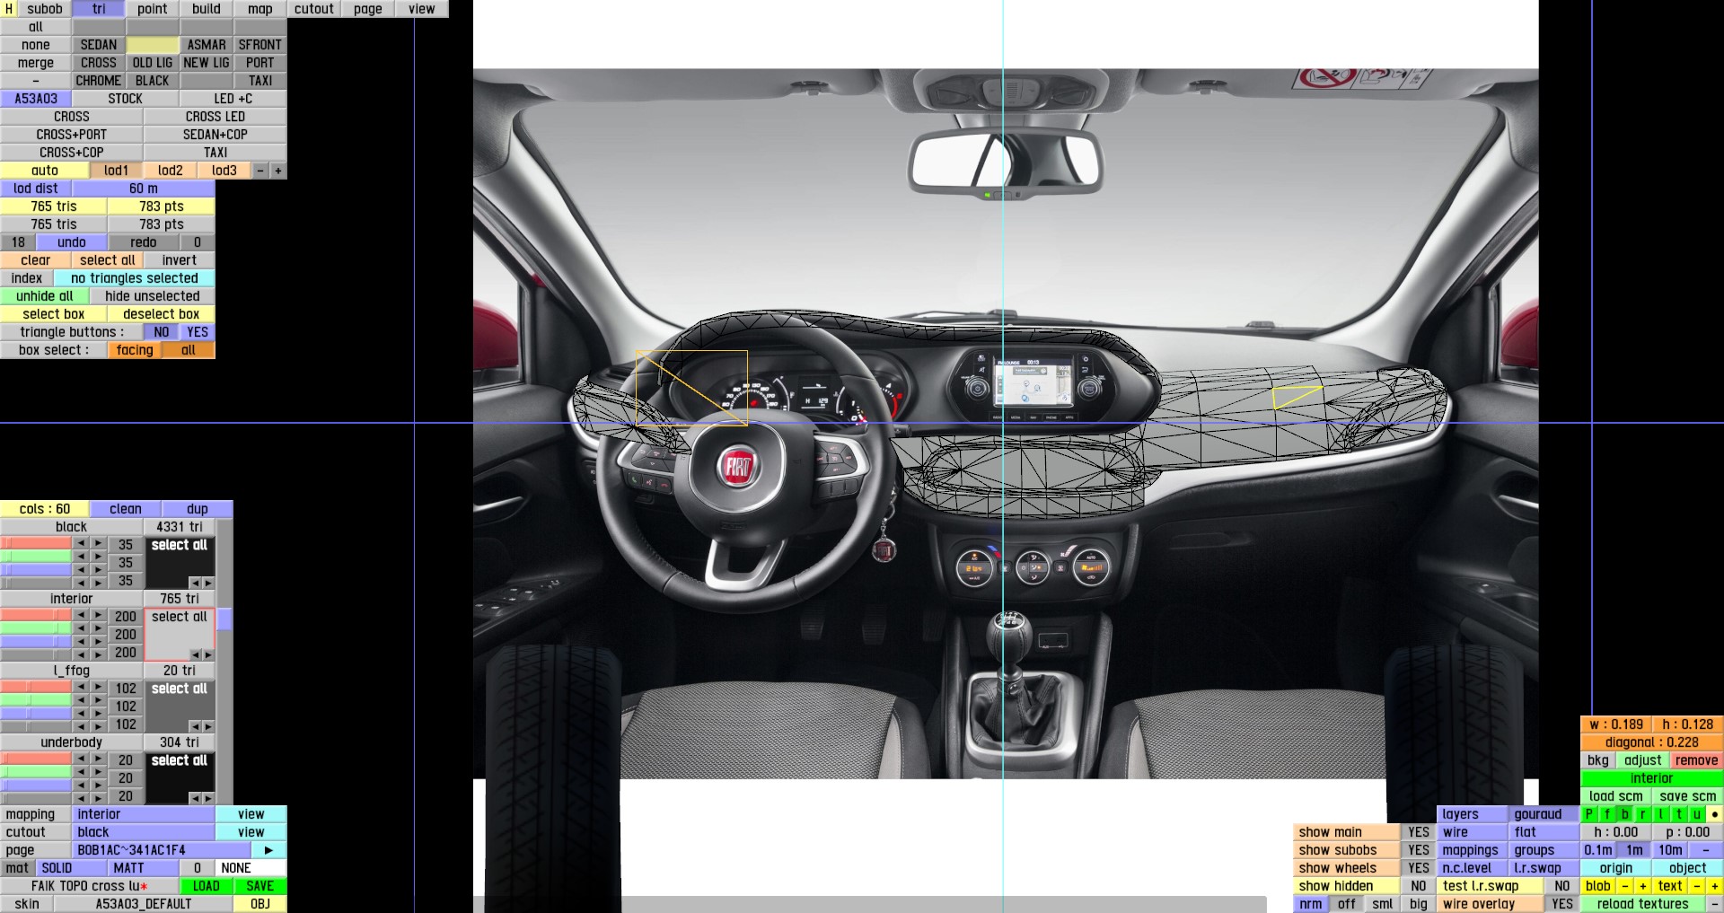
Task: Click the interior color green slider
Action: (36, 628)
